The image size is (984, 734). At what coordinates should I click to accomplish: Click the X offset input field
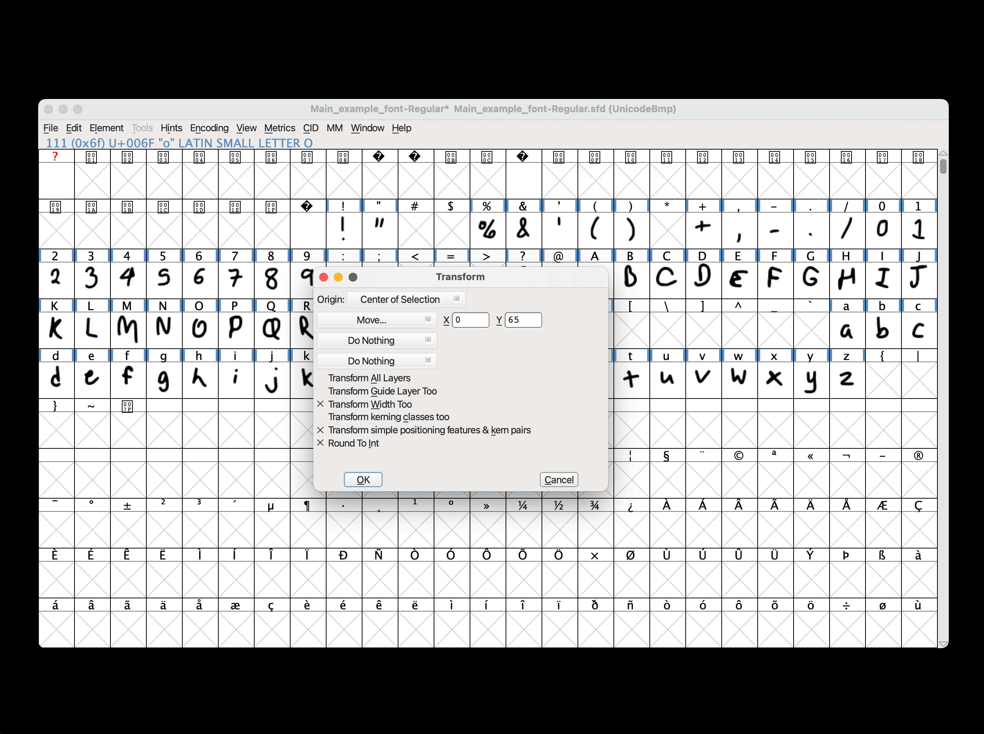tap(470, 320)
